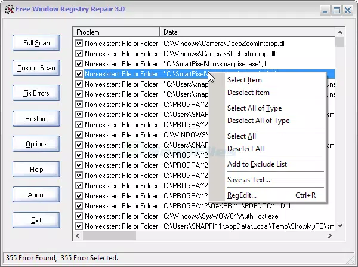
Task: Choose Select Item from context menu
Action: tap(244, 80)
